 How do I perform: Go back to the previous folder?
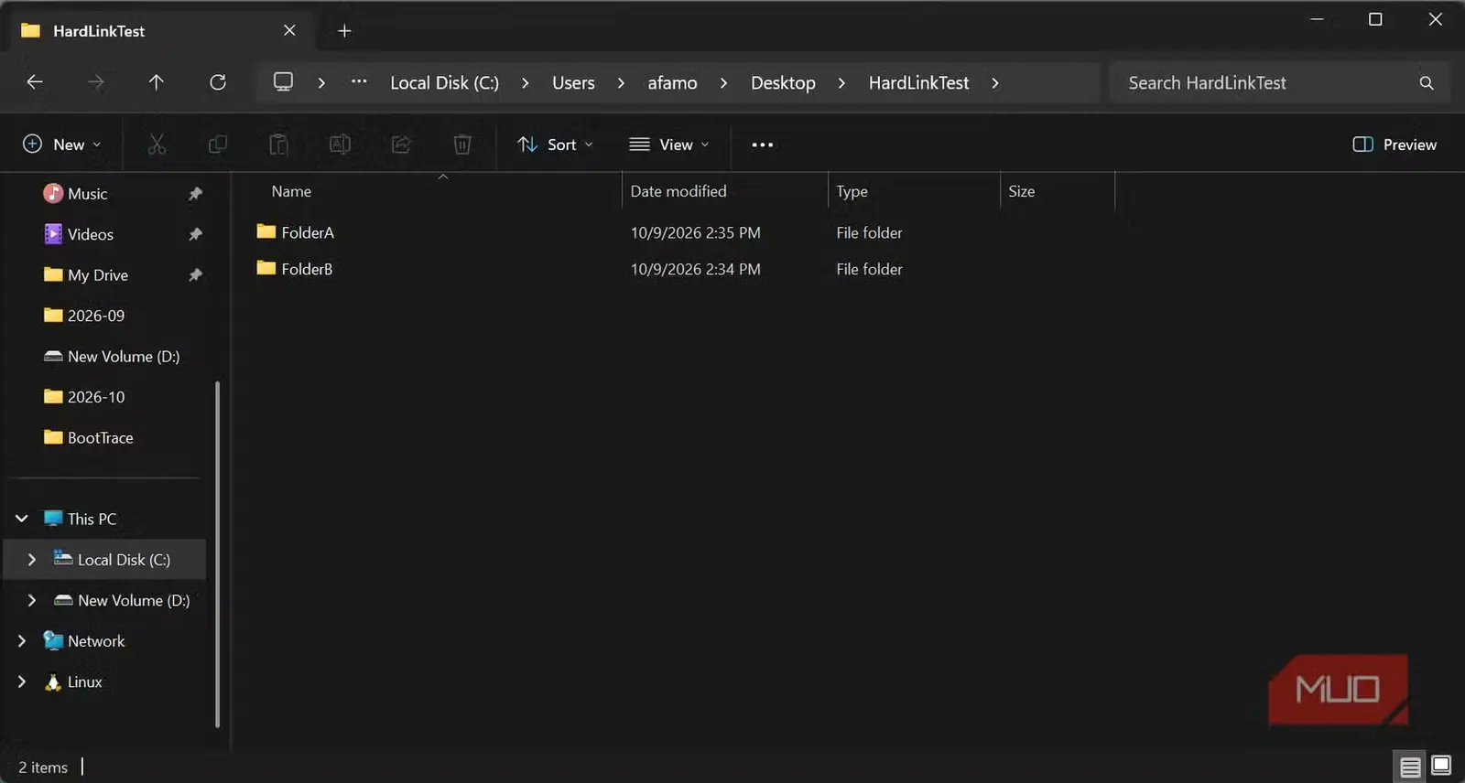pyautogui.click(x=35, y=82)
